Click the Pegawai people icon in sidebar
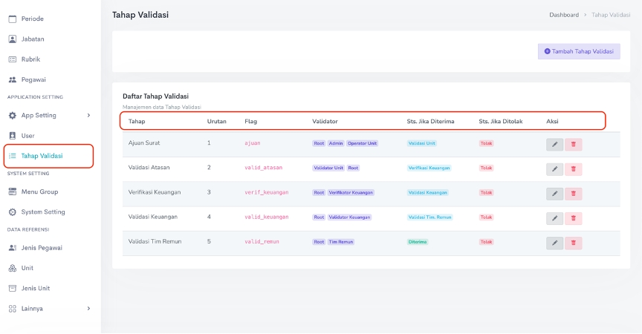Image resolution: width=642 pixels, height=334 pixels. point(12,79)
